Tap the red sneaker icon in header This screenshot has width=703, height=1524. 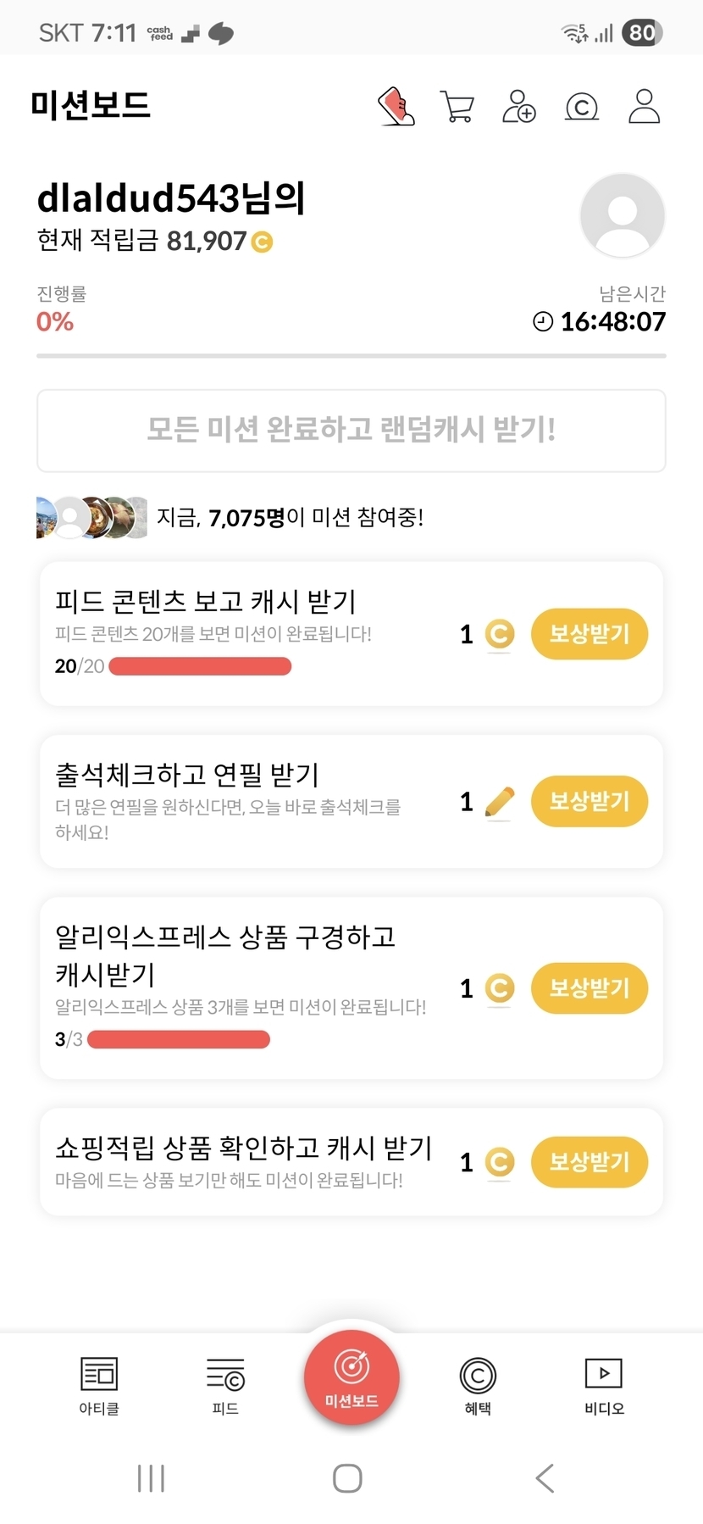[x=396, y=107]
